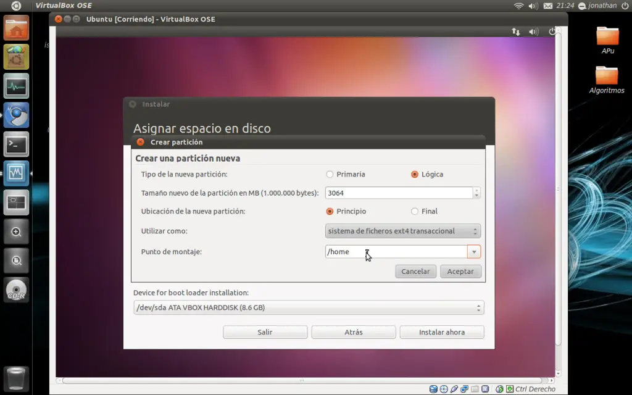The width and height of the screenshot is (632, 395).
Task: Click the active VirtualBox launcher icon
Action: tap(16, 173)
